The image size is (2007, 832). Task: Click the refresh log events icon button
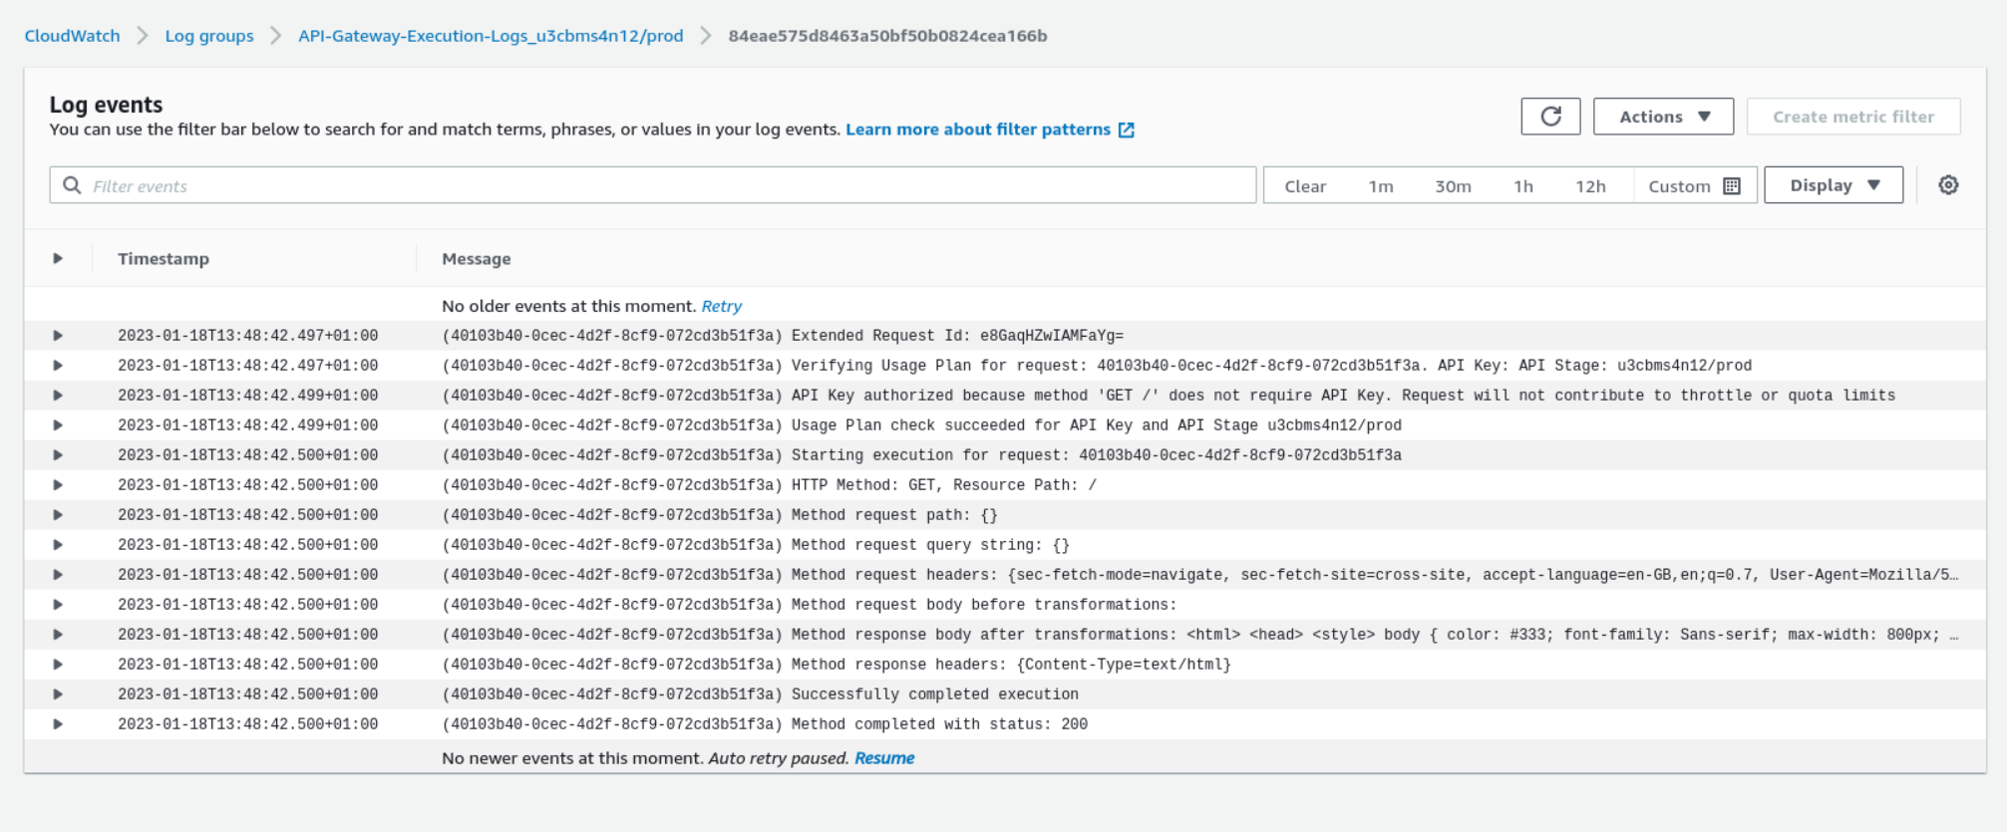[x=1550, y=117]
